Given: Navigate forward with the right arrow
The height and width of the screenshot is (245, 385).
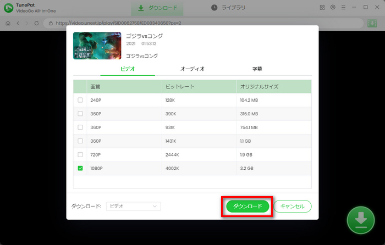Looking at the screenshot, I should (x=27, y=23).
